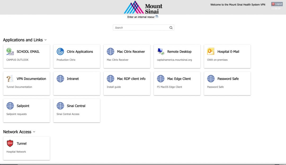Click the launch icon beside the internal resource field
The height and width of the screenshot is (165, 286).
pyautogui.click(x=157, y=16)
